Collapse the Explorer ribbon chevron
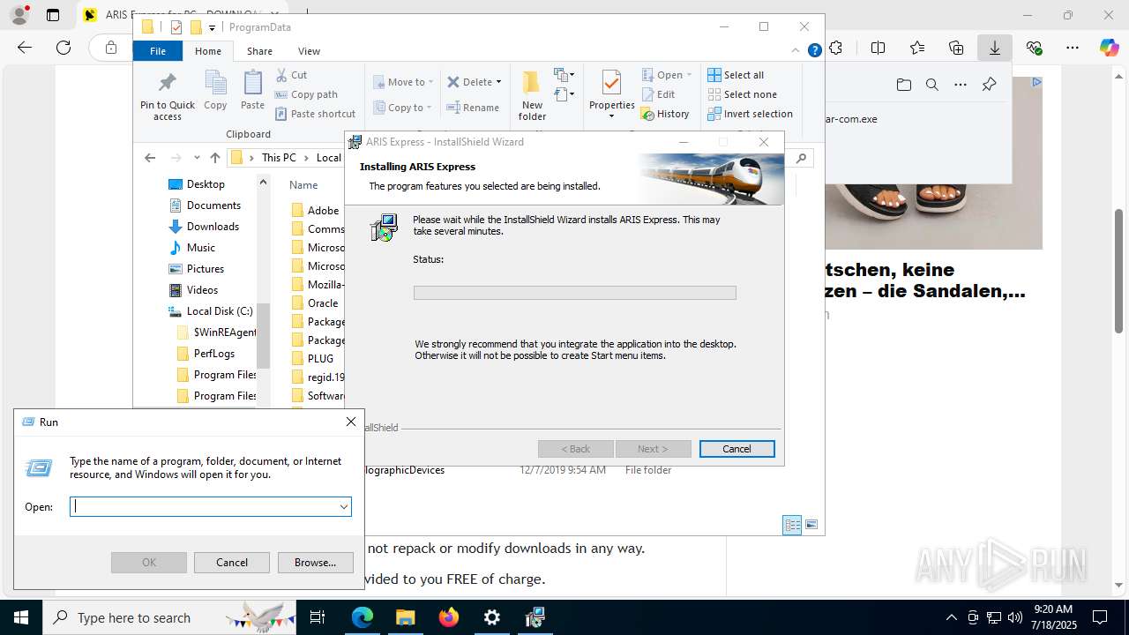Screen dimensions: 1129x635 (796, 51)
